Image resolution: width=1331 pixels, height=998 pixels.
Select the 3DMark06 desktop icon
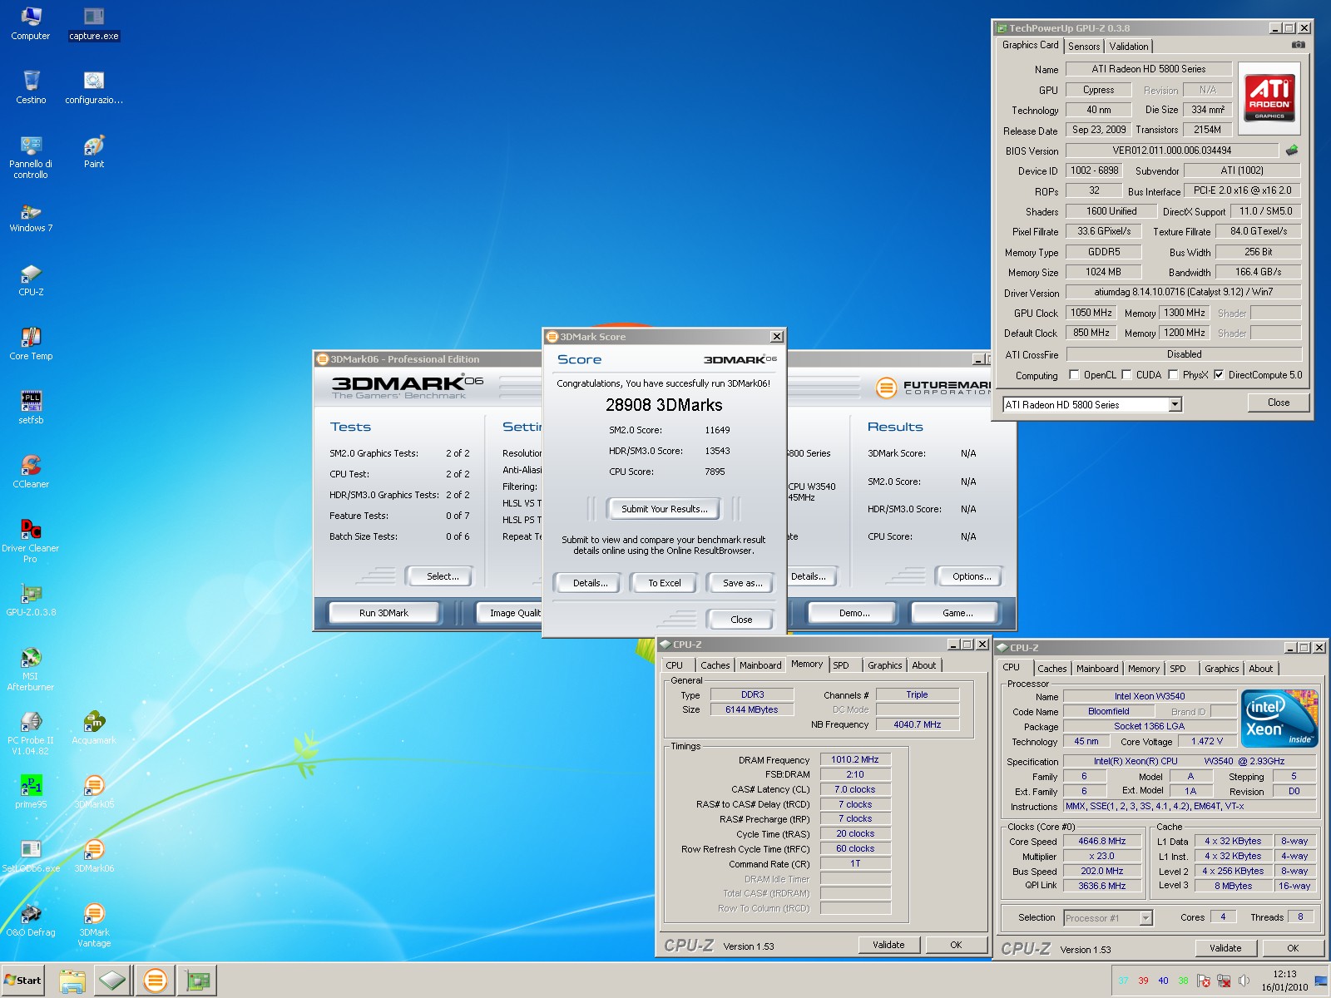click(x=94, y=856)
